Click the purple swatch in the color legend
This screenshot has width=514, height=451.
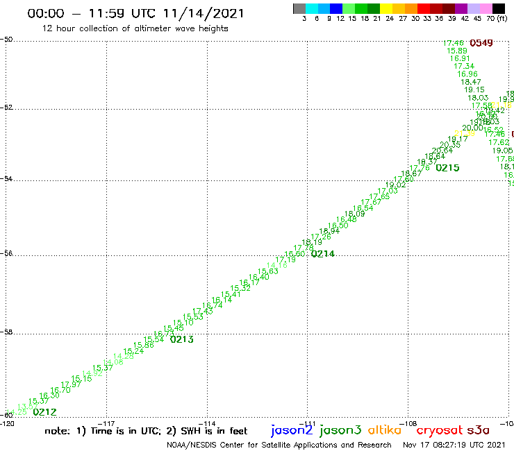pyautogui.click(x=461, y=8)
